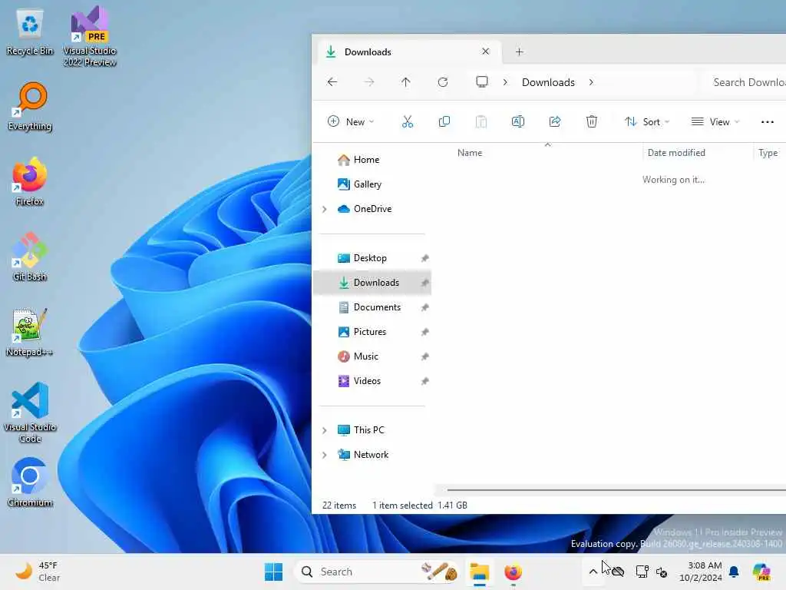This screenshot has height=590, width=786.
Task: Click the Rename icon in toolbar
Action: [x=518, y=122]
